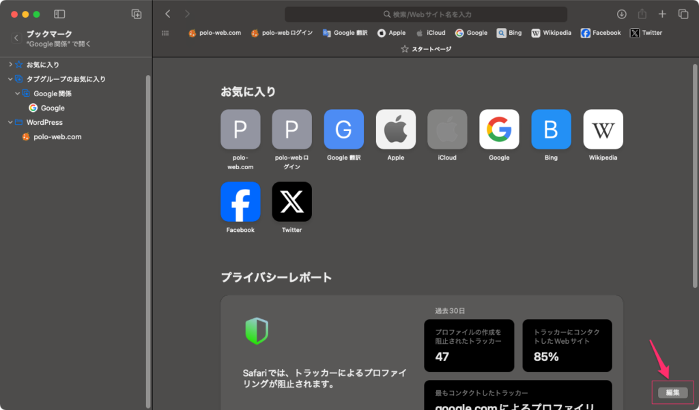Viewport: 699px width, 410px height.
Task: Click the 編集 button
Action: tap(672, 392)
